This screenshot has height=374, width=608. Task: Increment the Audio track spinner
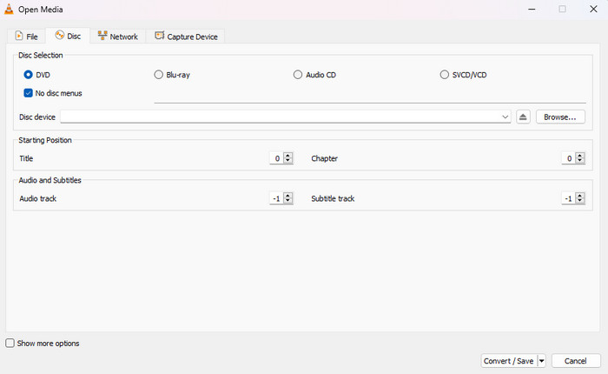[287, 196]
